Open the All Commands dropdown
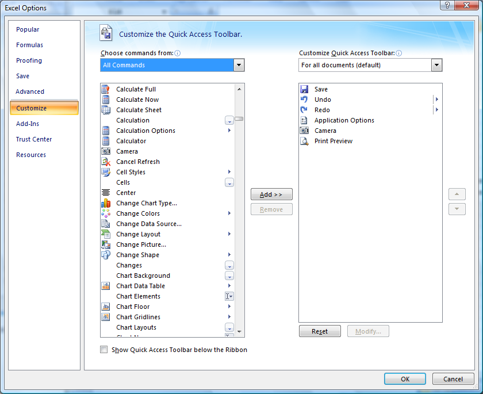 pos(239,65)
